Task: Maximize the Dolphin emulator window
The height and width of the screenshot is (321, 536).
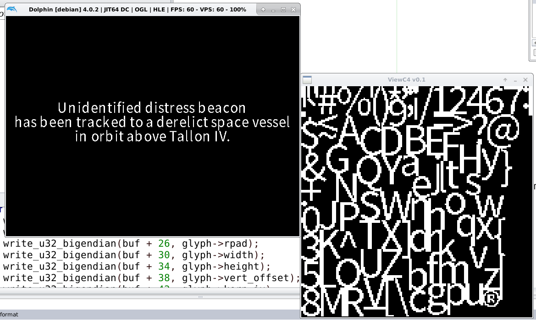Action: [283, 10]
